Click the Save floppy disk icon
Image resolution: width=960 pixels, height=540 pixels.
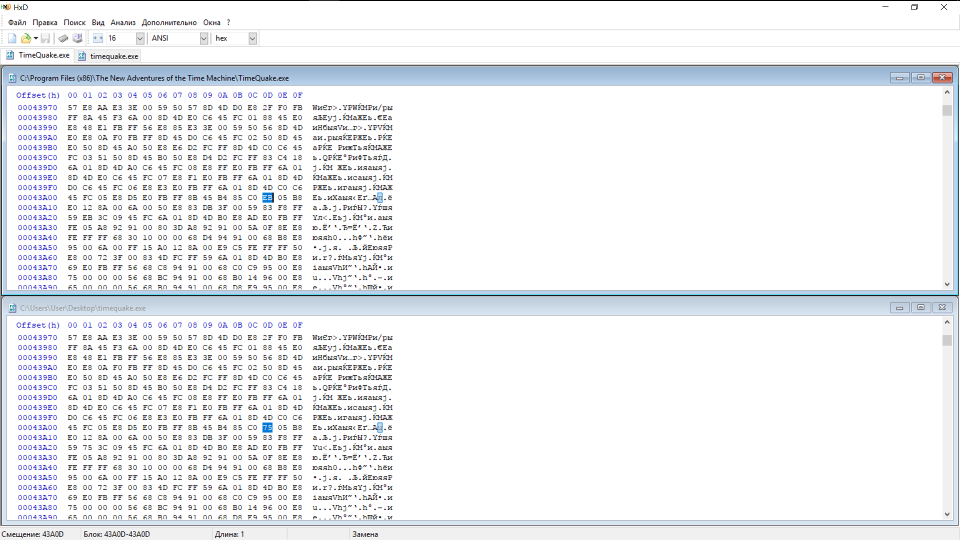click(x=45, y=38)
